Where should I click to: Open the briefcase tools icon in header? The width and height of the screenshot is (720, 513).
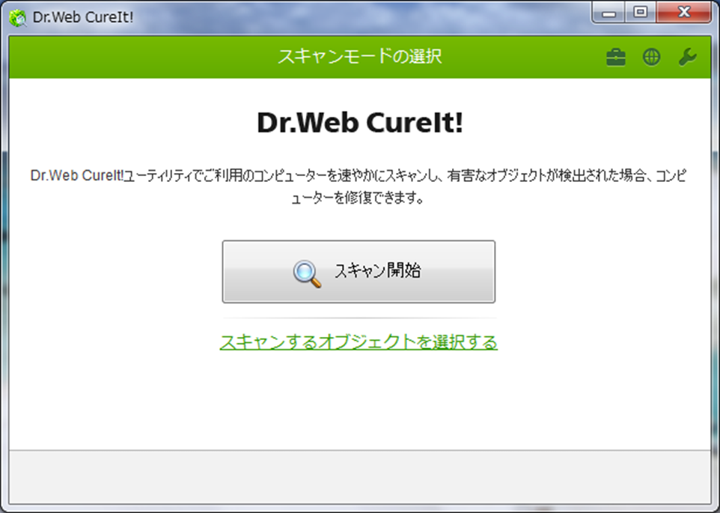pyautogui.click(x=616, y=58)
